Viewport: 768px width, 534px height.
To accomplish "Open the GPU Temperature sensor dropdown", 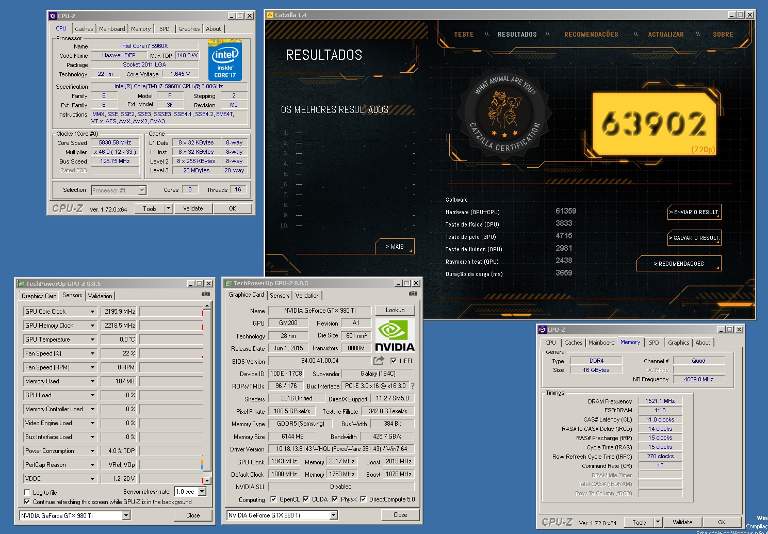I will click(x=92, y=339).
